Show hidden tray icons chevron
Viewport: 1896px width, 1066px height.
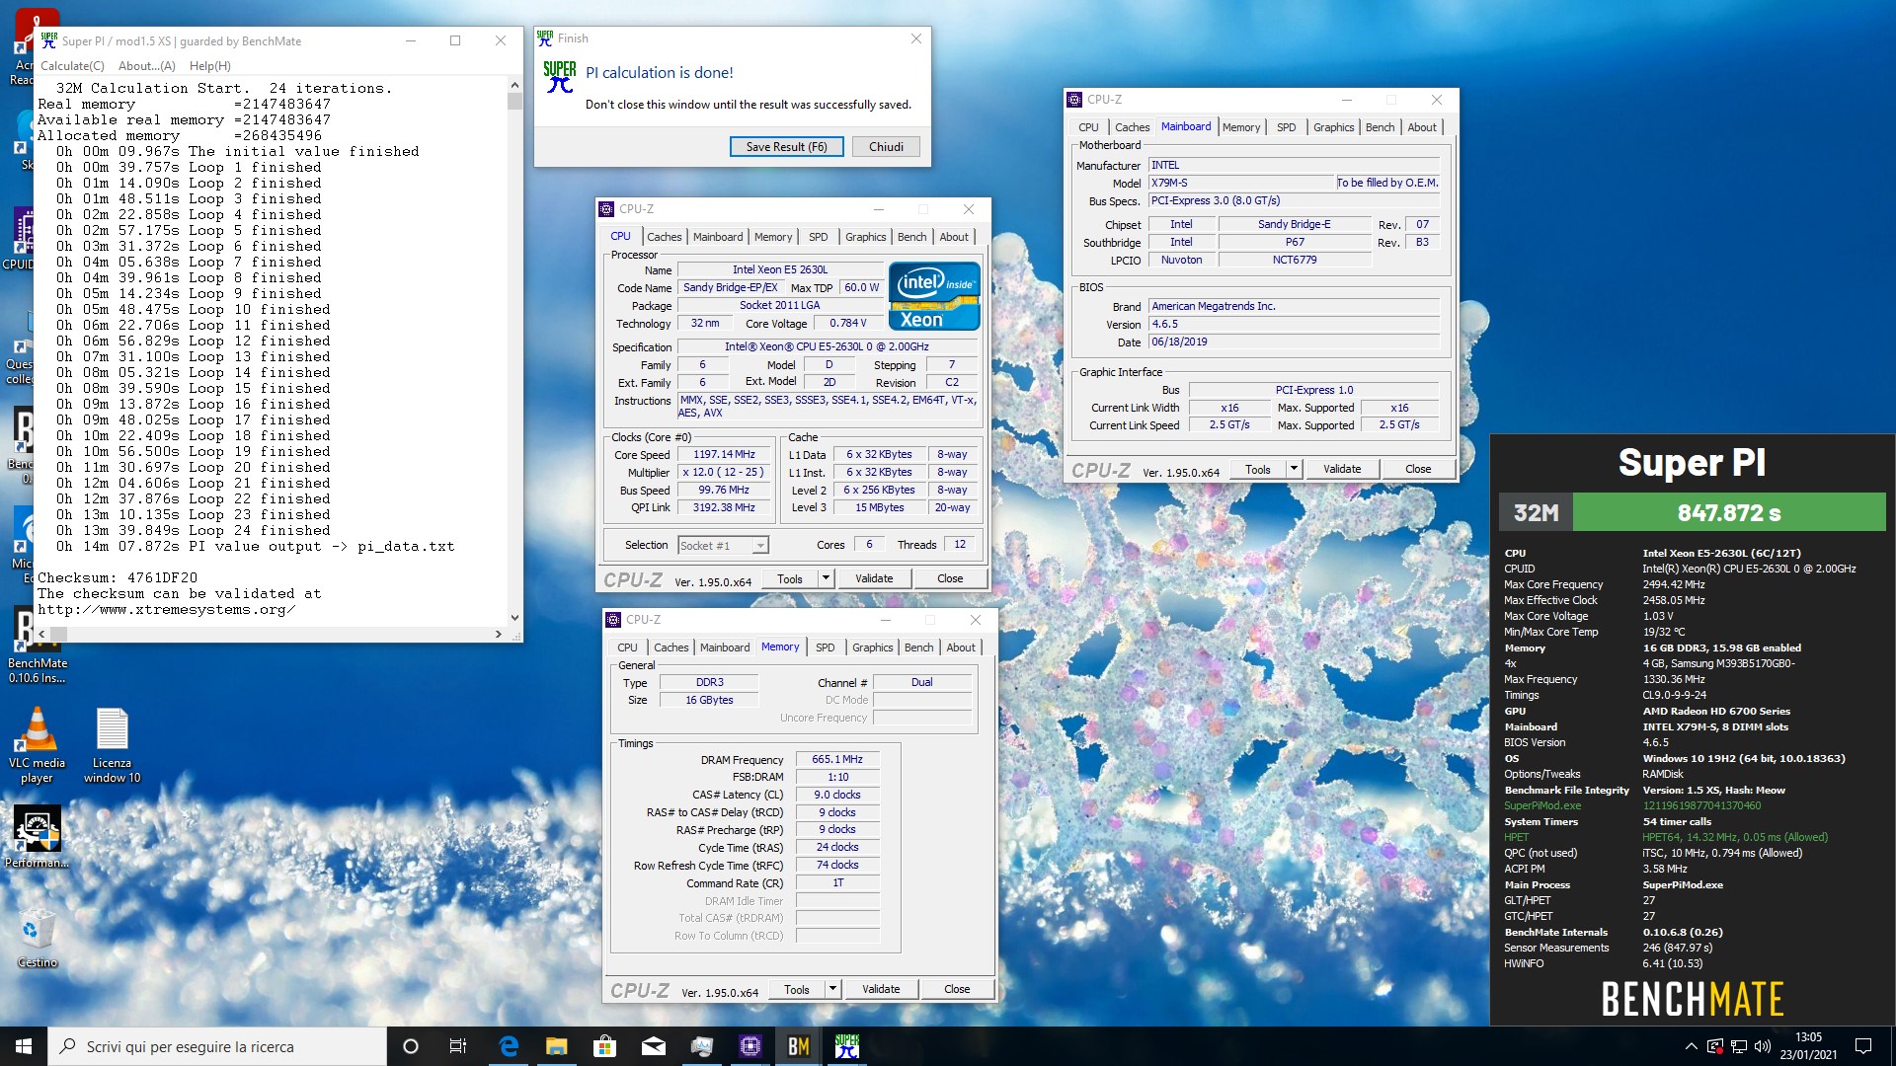pos(1691,1046)
